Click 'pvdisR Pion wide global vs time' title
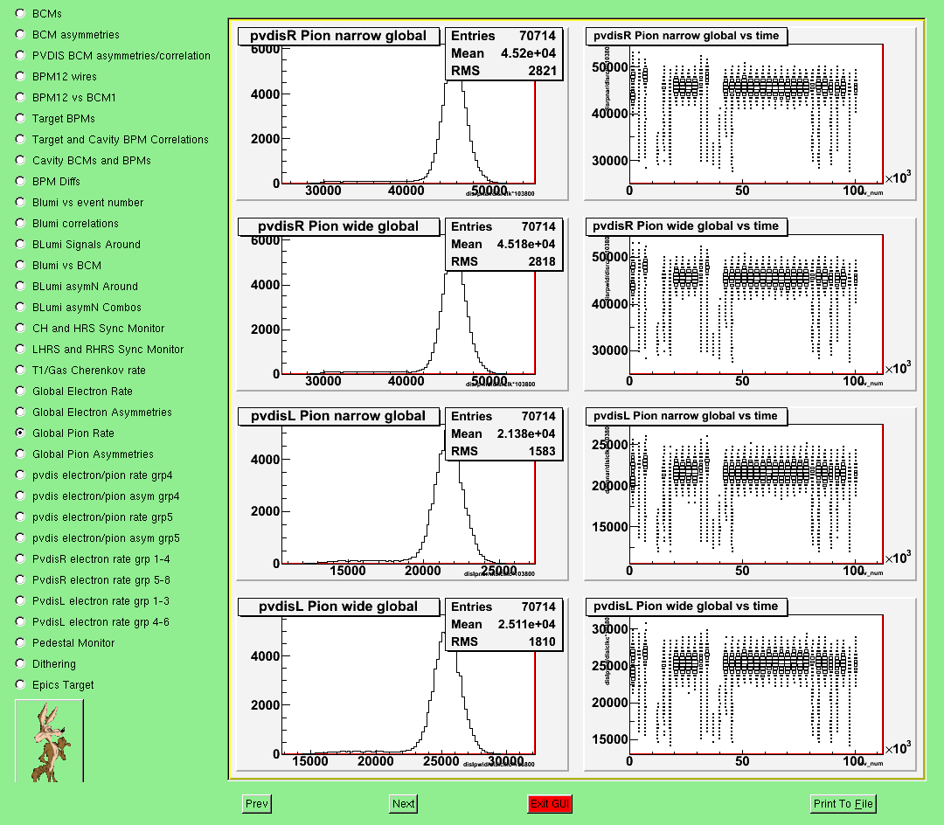Viewport: 944px width, 825px height. click(686, 225)
